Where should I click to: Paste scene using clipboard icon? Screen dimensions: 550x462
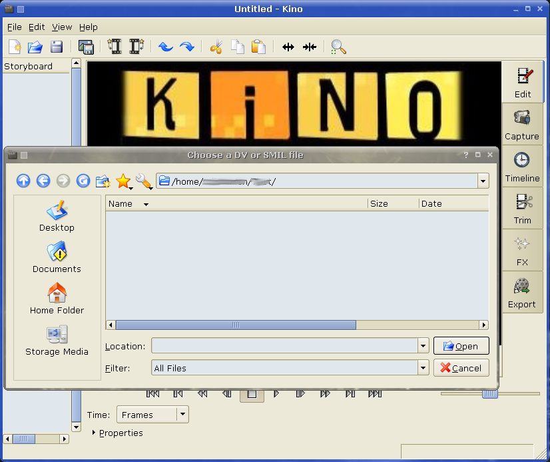(x=258, y=47)
